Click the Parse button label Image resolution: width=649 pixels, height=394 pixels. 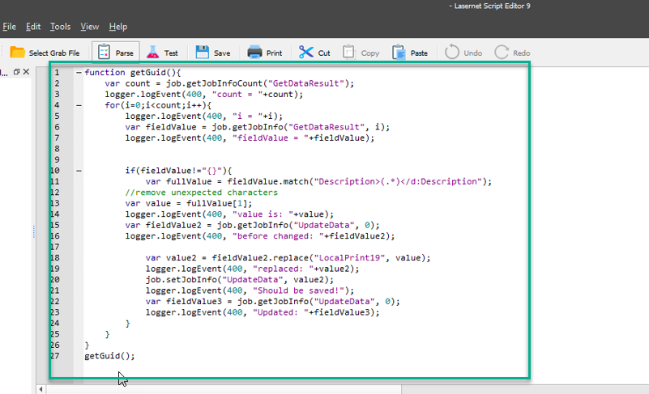coord(124,53)
